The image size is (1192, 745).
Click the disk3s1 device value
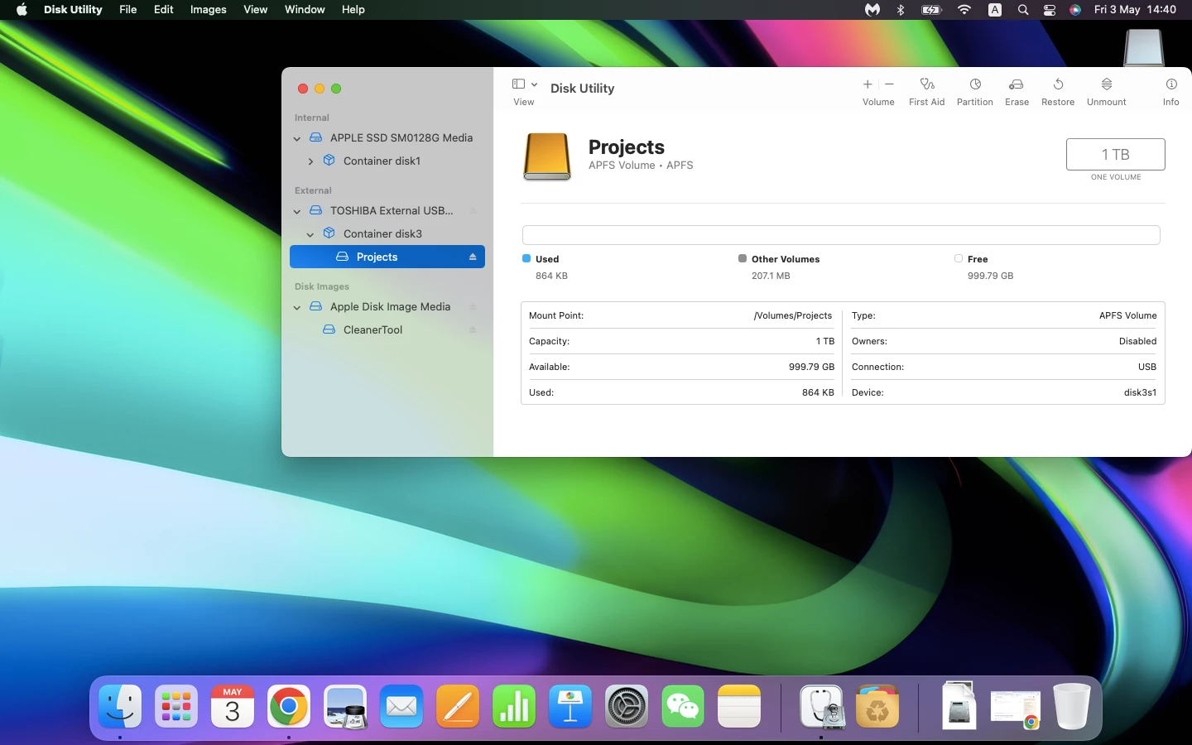(x=1141, y=392)
